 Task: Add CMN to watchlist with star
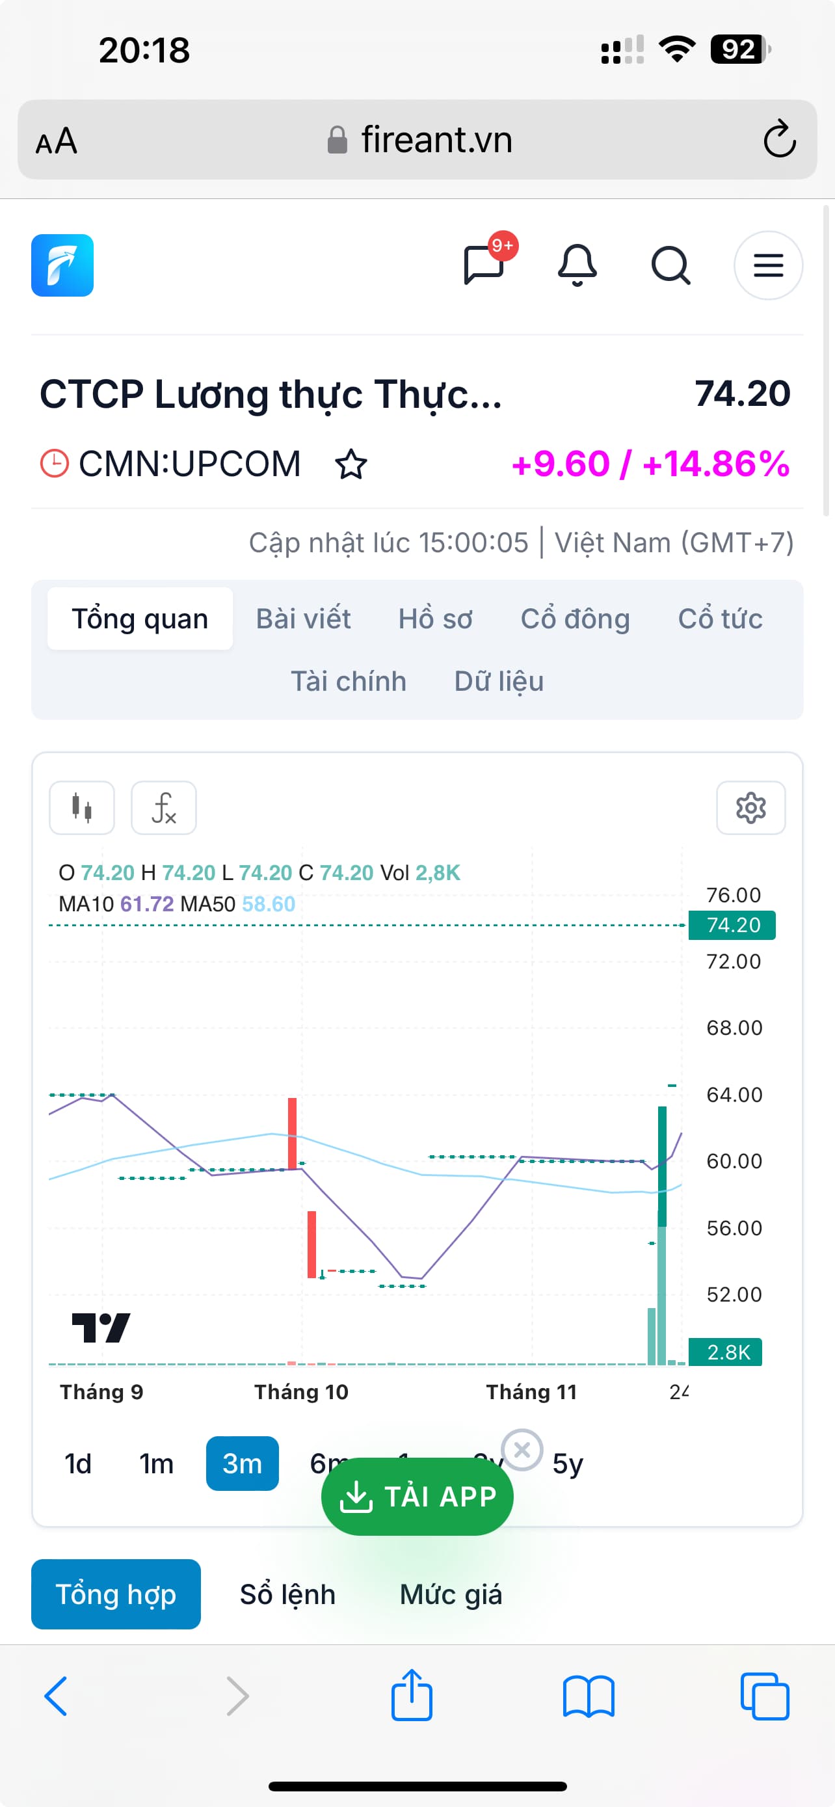[351, 464]
